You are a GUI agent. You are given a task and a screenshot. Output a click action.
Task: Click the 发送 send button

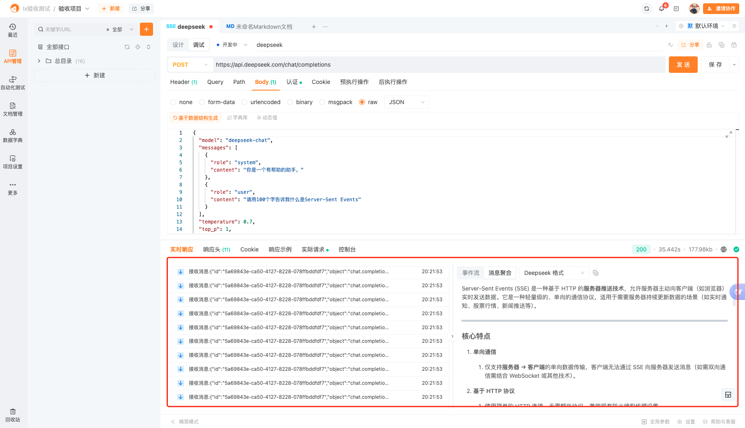683,65
